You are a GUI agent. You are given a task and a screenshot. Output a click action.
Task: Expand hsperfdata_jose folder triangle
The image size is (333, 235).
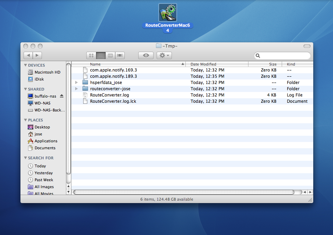pyautogui.click(x=77, y=82)
